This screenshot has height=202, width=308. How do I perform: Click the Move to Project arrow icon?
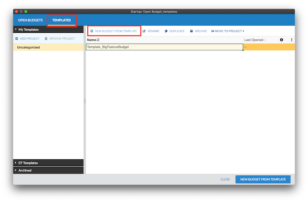213,31
